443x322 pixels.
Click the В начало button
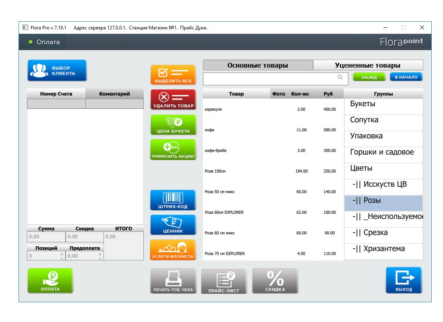click(x=406, y=77)
